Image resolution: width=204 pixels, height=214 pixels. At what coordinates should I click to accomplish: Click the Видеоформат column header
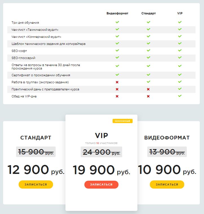click(117, 13)
